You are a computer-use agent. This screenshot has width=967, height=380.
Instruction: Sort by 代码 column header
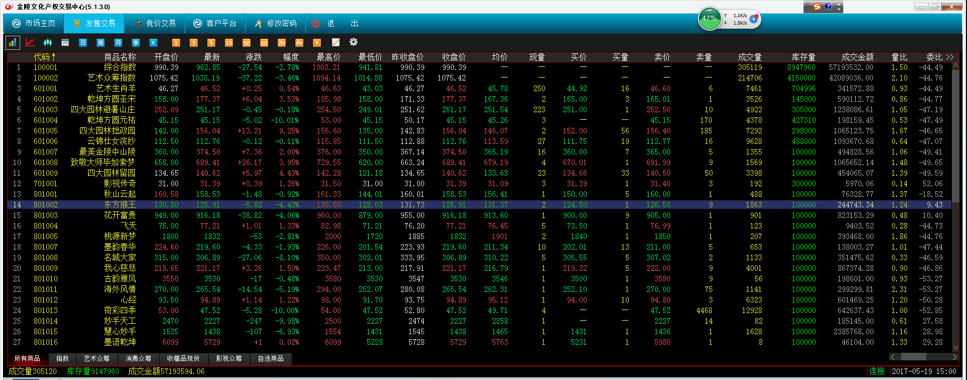[x=45, y=57]
